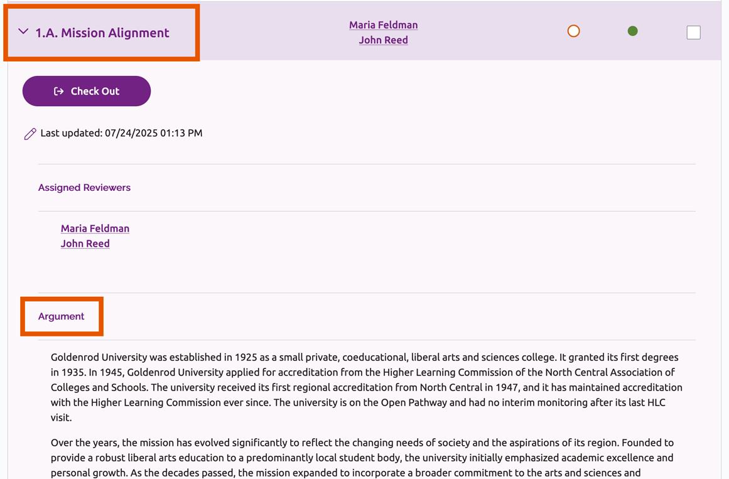Click the exit arrow icon inside Check Out
729x479 pixels.
pyautogui.click(x=58, y=92)
